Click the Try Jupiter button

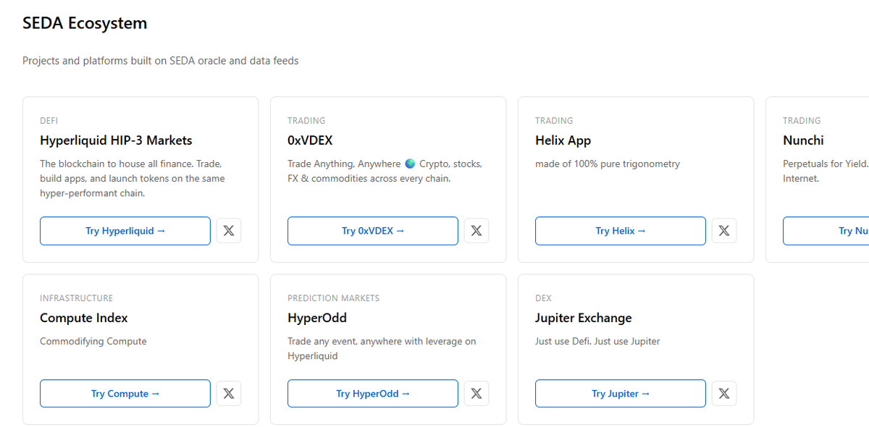tap(621, 394)
